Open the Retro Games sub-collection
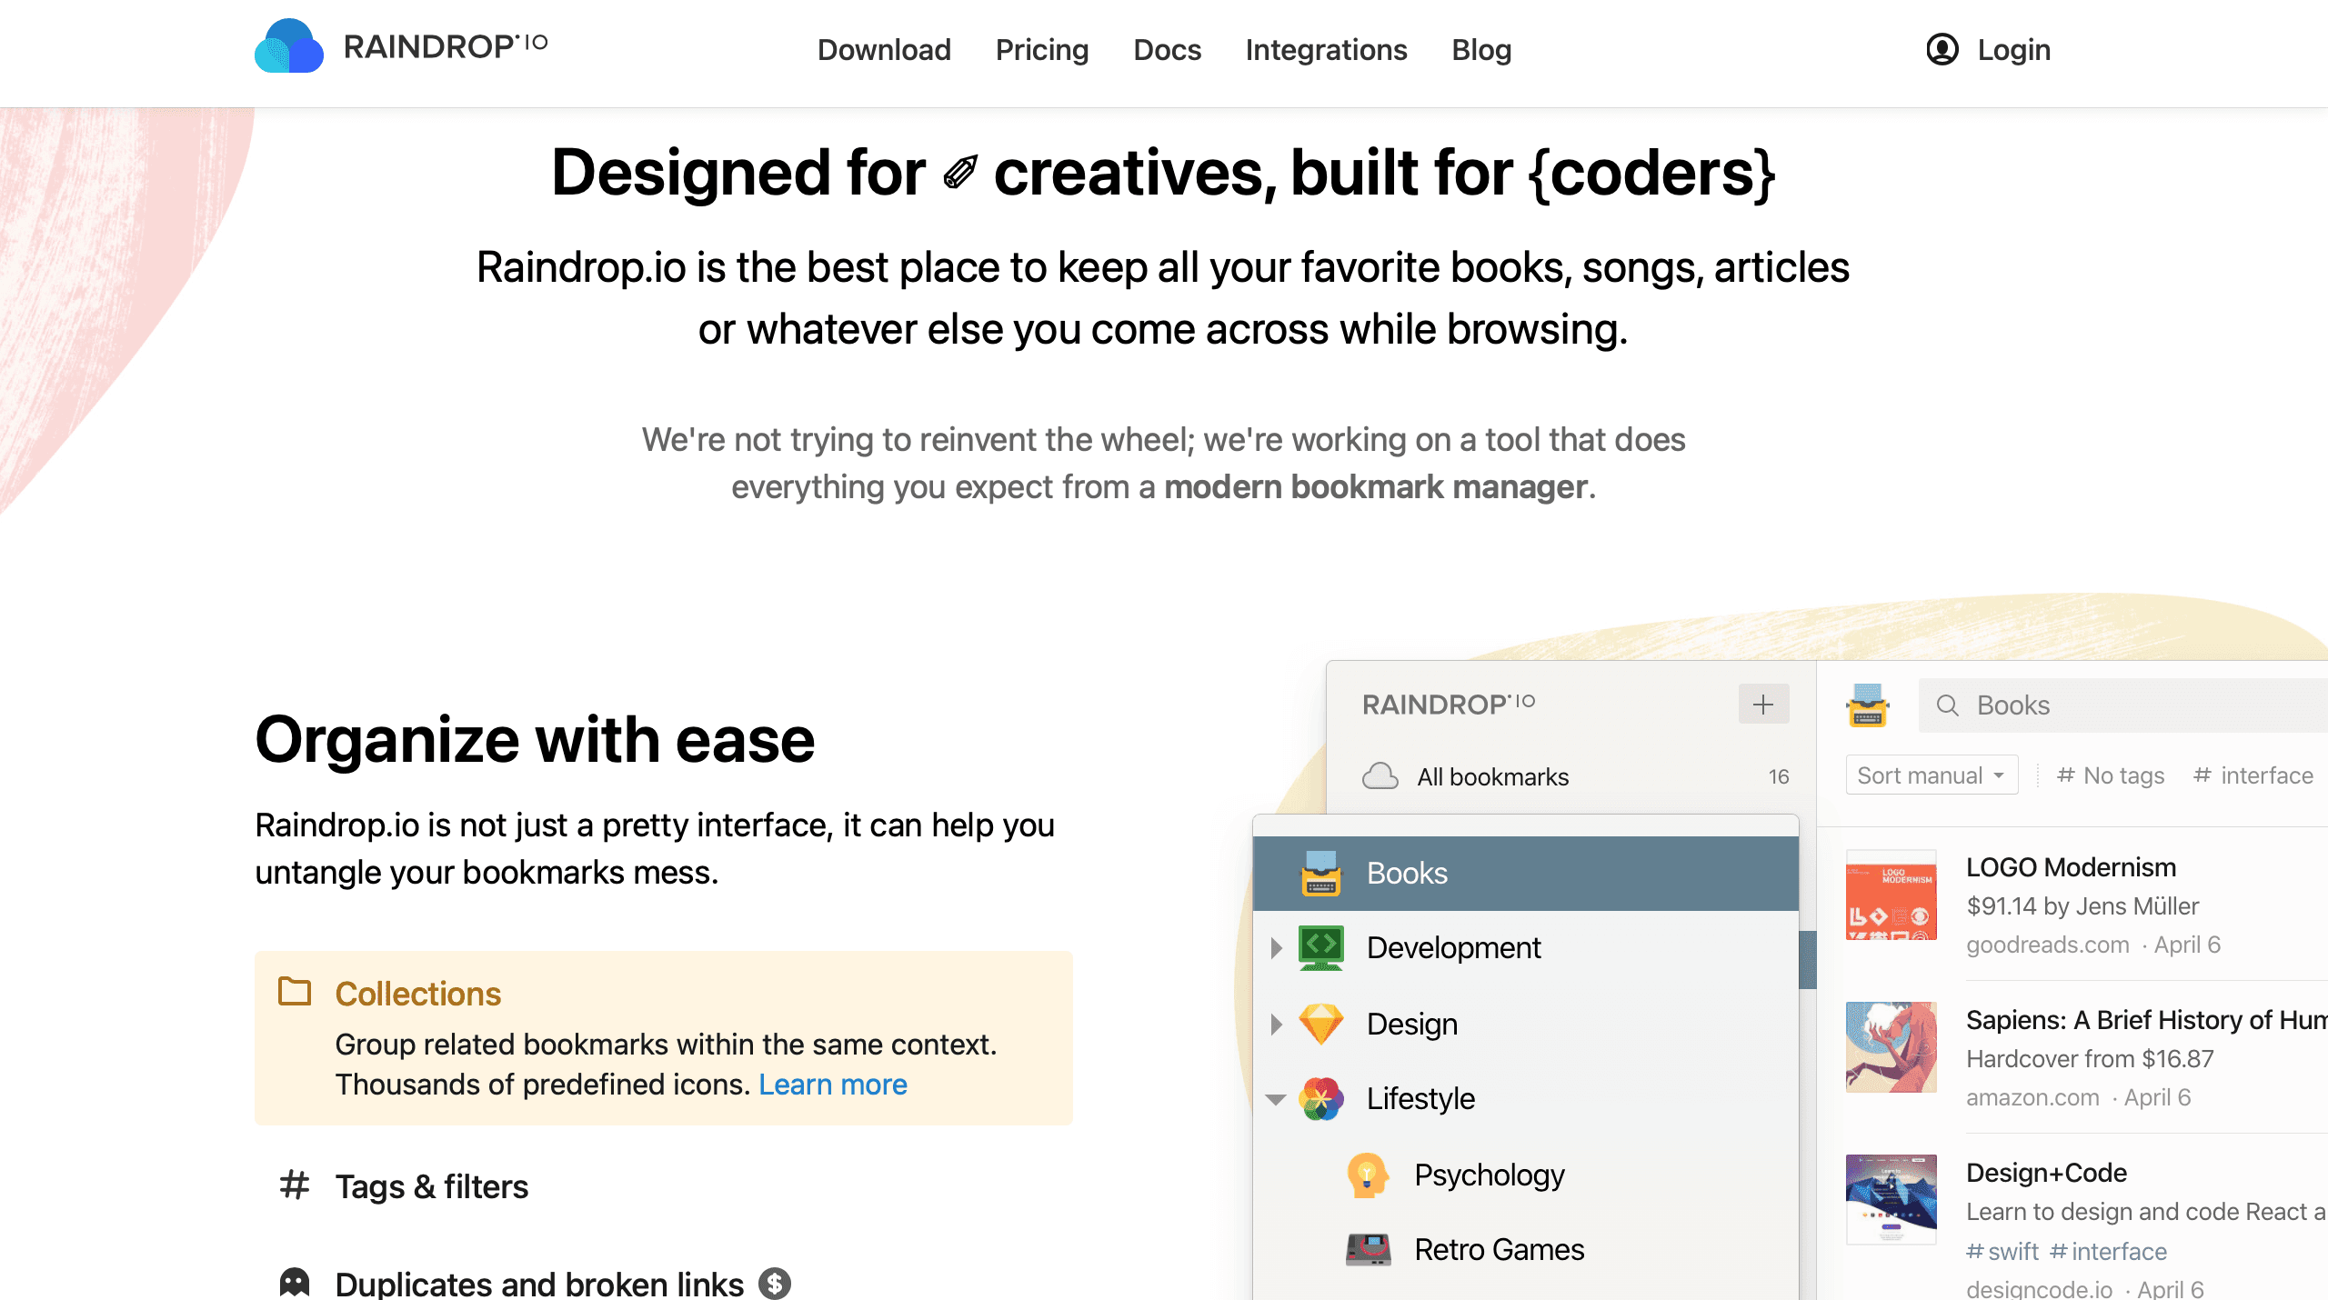2328x1300 pixels. (x=1499, y=1250)
